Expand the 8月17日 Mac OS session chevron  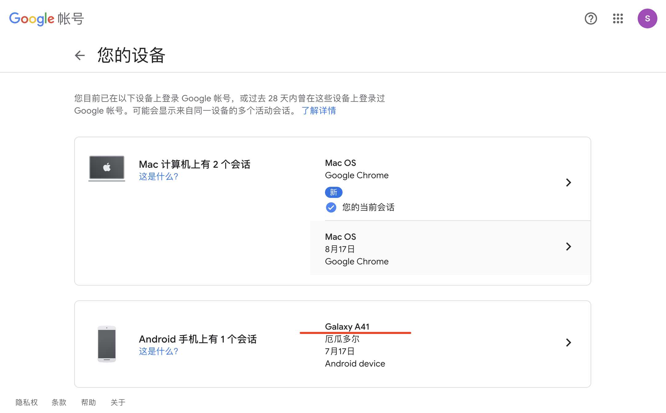[568, 247]
